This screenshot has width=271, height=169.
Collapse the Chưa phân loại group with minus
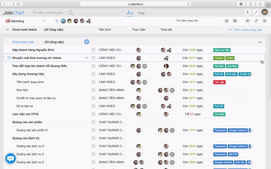(x=260, y=42)
